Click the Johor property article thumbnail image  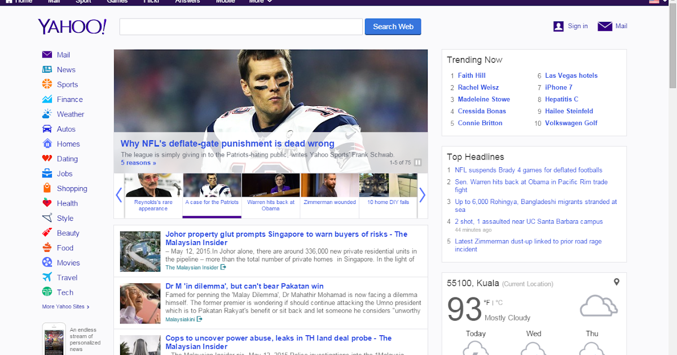(x=140, y=251)
